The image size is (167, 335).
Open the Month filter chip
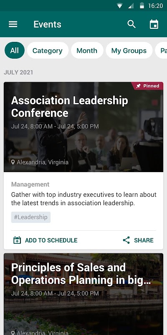point(87,50)
